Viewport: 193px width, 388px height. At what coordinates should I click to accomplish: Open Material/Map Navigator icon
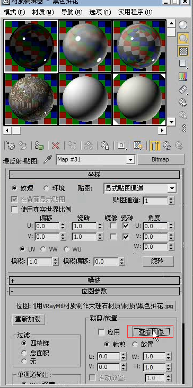183,128
